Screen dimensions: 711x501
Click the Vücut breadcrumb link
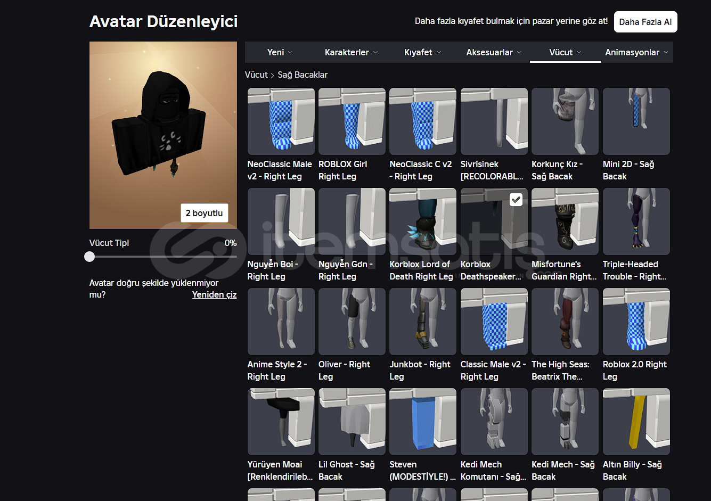tap(256, 75)
